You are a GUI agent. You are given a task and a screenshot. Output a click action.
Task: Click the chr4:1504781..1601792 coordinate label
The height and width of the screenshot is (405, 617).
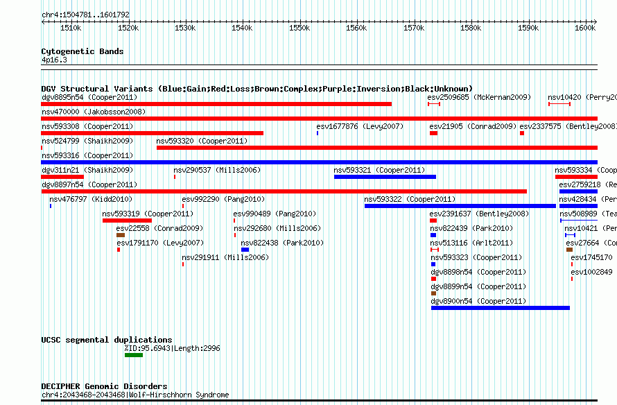pyautogui.click(x=85, y=15)
